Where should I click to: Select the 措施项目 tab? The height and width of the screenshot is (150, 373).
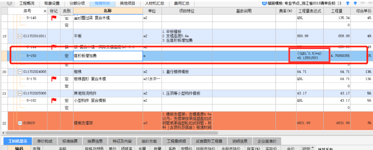tap(102, 3)
